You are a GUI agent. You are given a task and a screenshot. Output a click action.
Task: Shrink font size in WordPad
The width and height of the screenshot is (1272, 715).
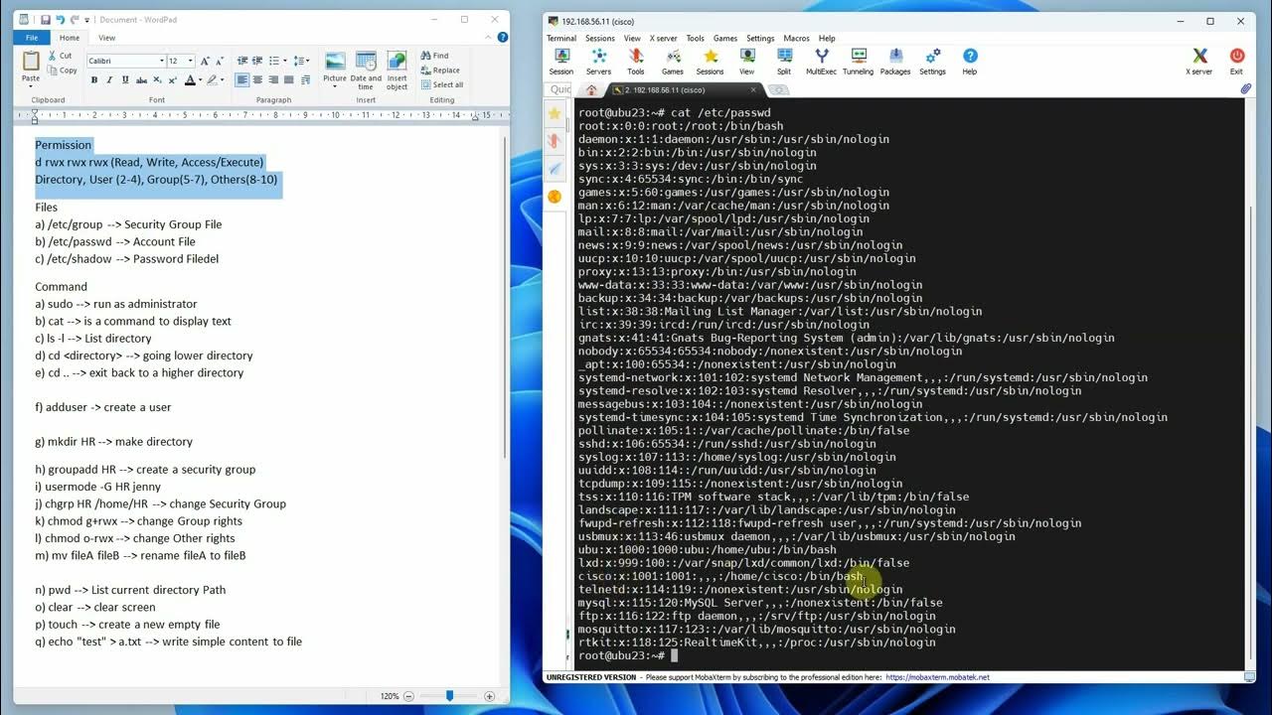220,61
